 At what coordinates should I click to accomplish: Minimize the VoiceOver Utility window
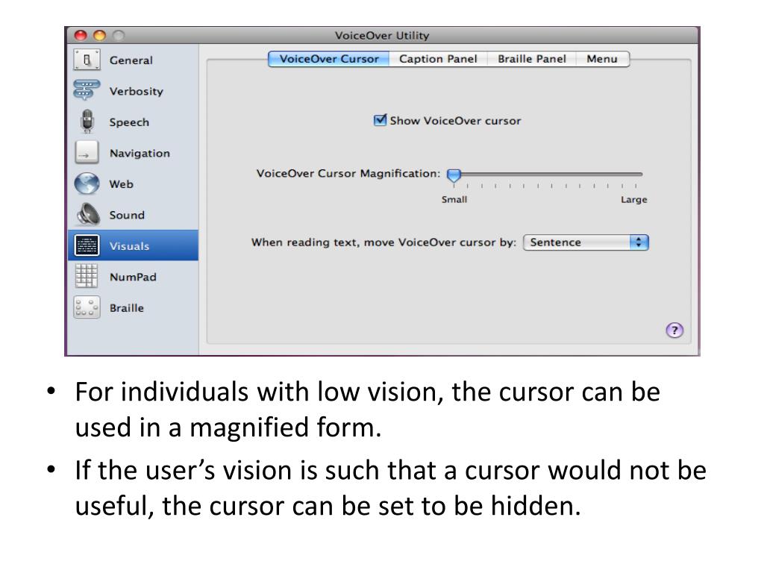click(99, 35)
